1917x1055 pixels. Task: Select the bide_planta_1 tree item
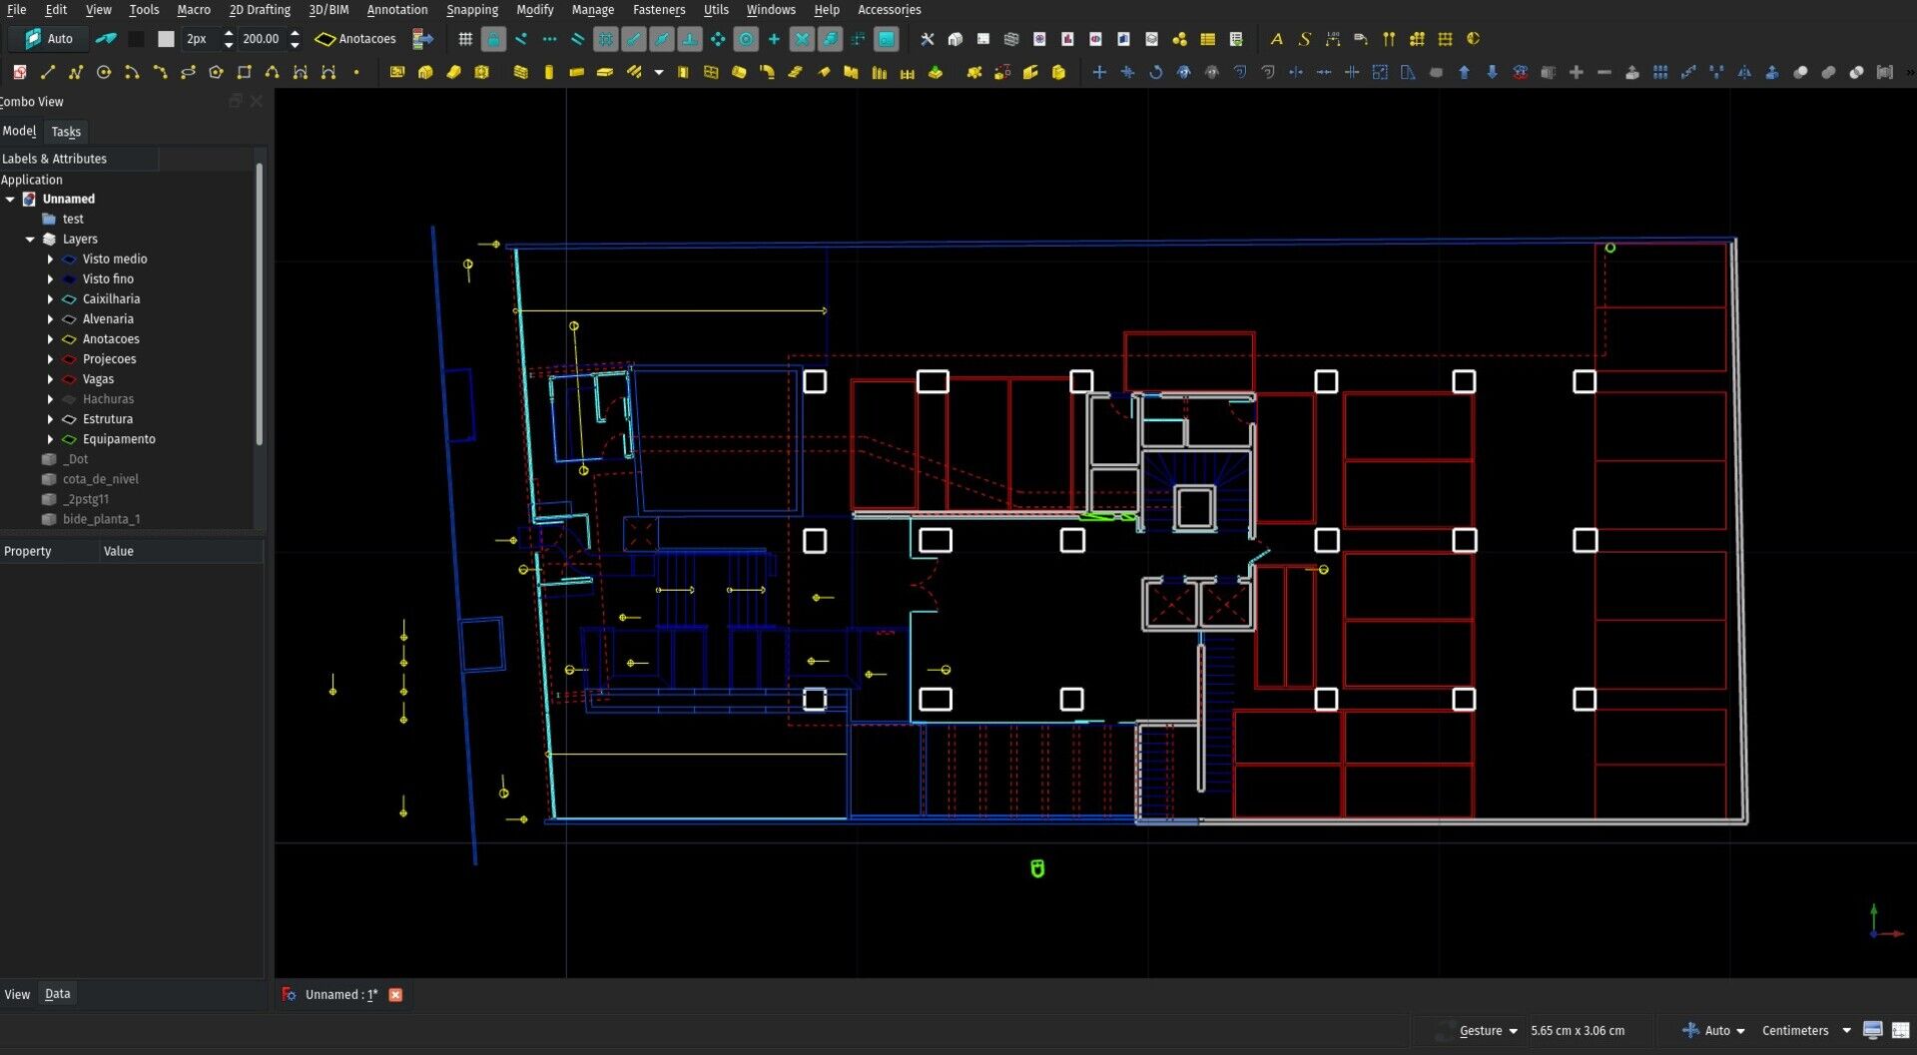pos(101,519)
